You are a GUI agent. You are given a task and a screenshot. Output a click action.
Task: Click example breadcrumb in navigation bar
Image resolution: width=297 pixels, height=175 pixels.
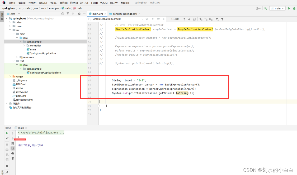tap(54, 8)
